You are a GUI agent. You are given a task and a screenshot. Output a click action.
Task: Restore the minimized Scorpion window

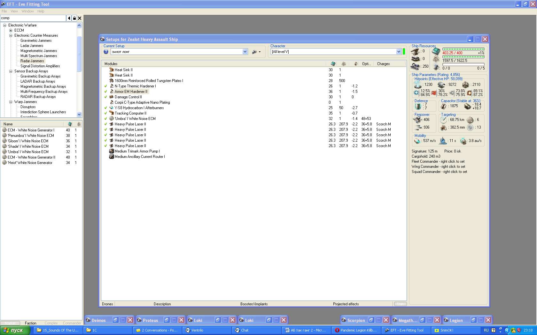click(371, 320)
